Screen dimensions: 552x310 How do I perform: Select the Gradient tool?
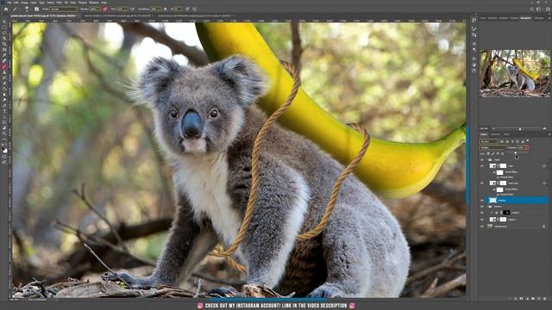pos(4,89)
